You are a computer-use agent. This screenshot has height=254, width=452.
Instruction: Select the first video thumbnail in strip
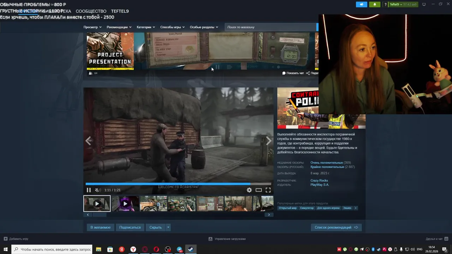(x=97, y=204)
